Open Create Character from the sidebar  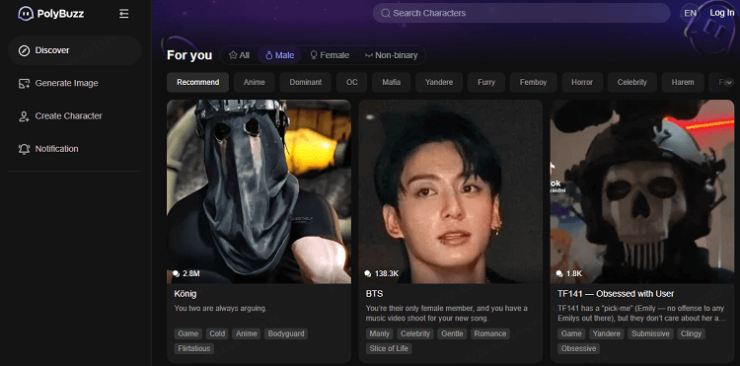tap(75, 116)
